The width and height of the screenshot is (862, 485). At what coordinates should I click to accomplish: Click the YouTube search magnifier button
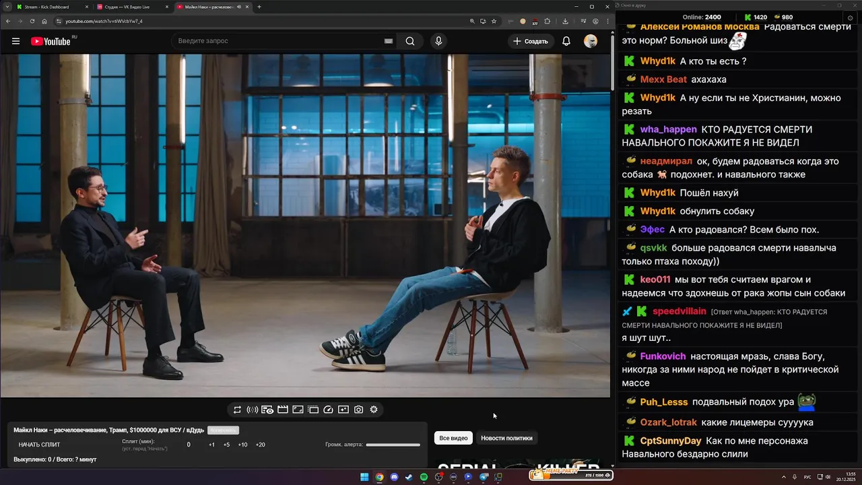pyautogui.click(x=410, y=41)
